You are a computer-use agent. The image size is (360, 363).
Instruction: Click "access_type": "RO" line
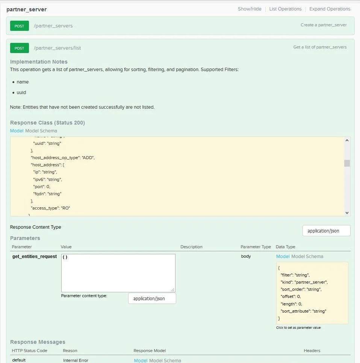[50, 208]
